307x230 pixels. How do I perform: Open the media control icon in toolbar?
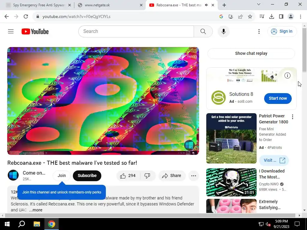262,17
